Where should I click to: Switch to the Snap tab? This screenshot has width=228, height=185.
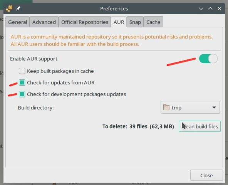pyautogui.click(x=135, y=22)
